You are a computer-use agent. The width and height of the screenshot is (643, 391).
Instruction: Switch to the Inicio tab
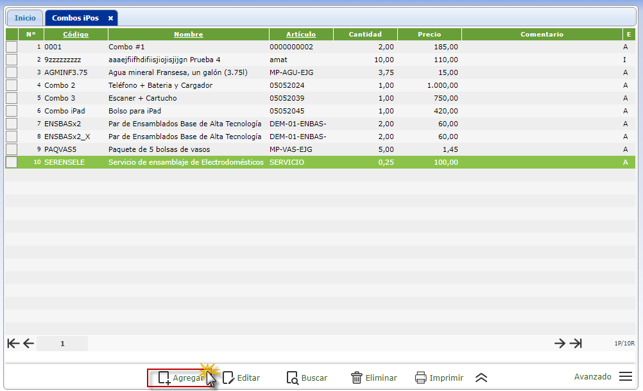click(25, 18)
